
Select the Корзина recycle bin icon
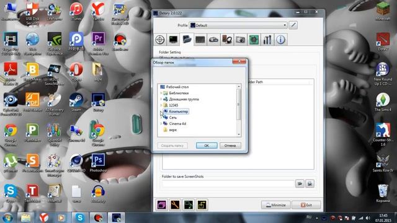(x=383, y=193)
